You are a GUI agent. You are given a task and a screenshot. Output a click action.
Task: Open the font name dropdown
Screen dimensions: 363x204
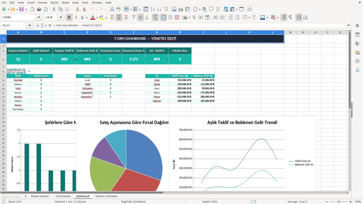coord(38,18)
